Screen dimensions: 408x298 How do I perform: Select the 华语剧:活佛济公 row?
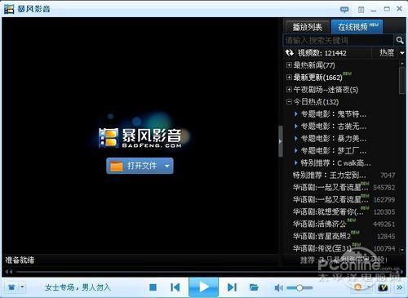coord(344,224)
